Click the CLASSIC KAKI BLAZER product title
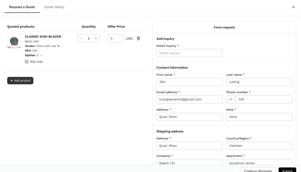Screen dimensions: 301x172 (x=43, y=36)
